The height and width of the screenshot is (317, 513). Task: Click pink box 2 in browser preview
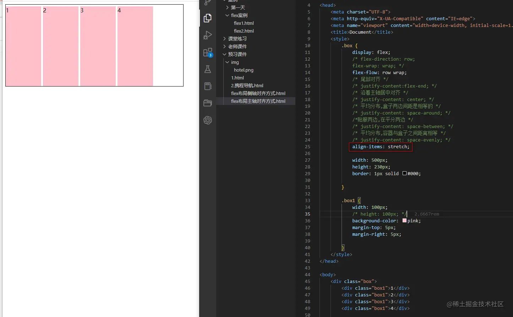[61, 46]
